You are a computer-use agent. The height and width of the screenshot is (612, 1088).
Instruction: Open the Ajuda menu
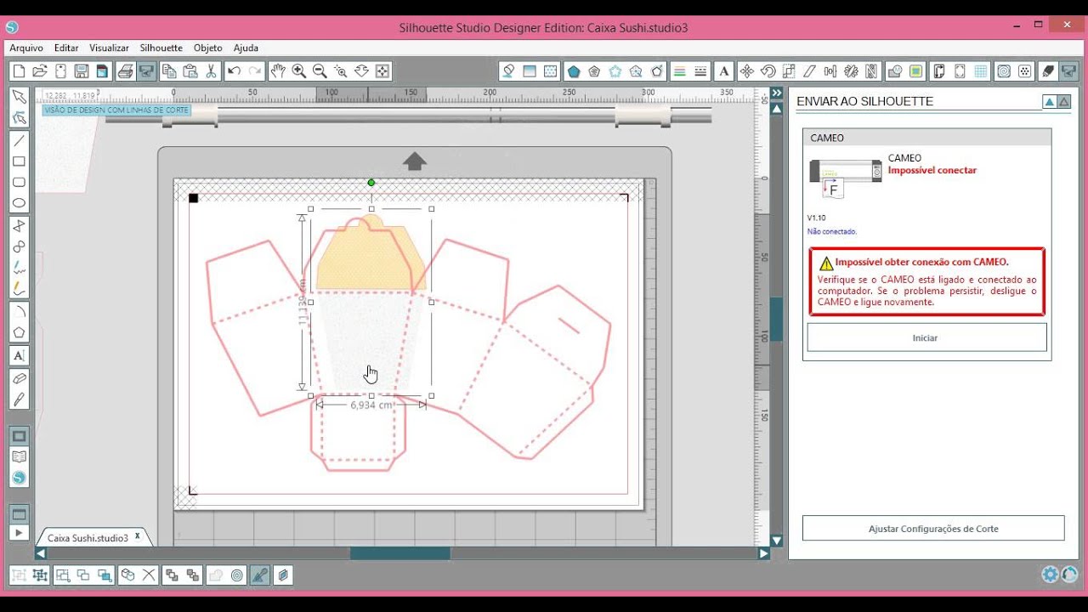(x=246, y=48)
